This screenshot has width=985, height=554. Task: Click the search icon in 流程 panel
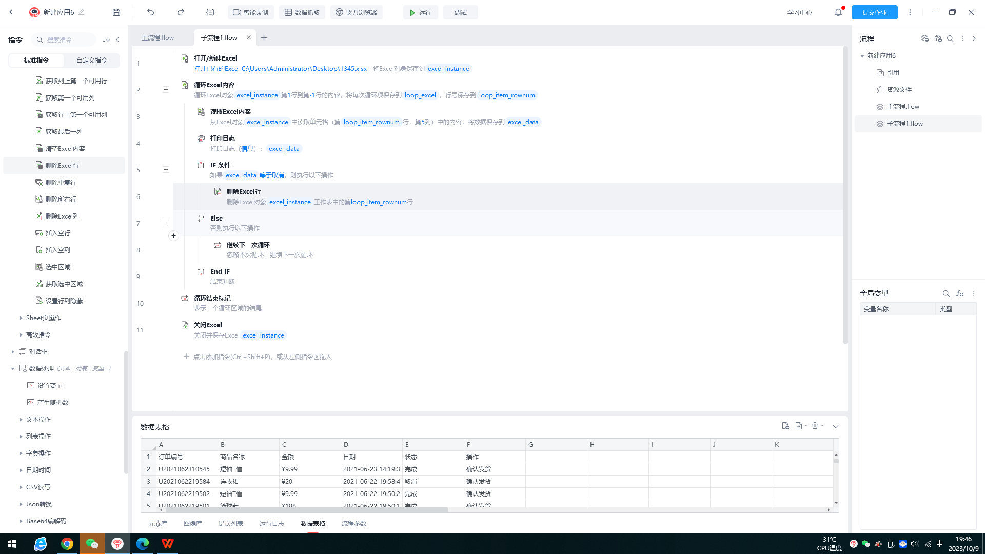pos(950,38)
